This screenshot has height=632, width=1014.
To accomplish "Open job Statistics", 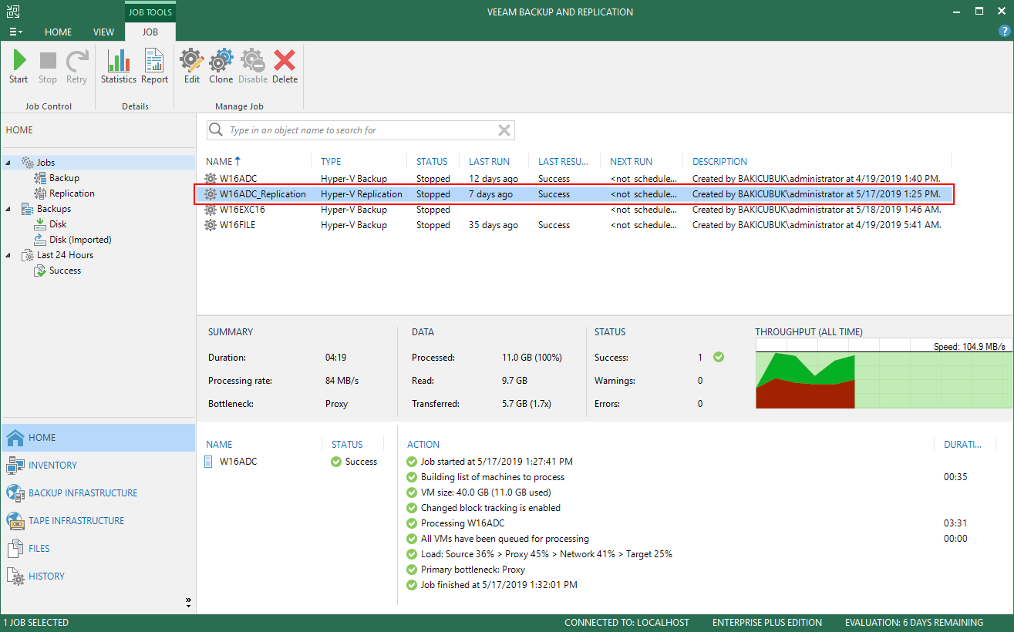I will click(x=119, y=66).
